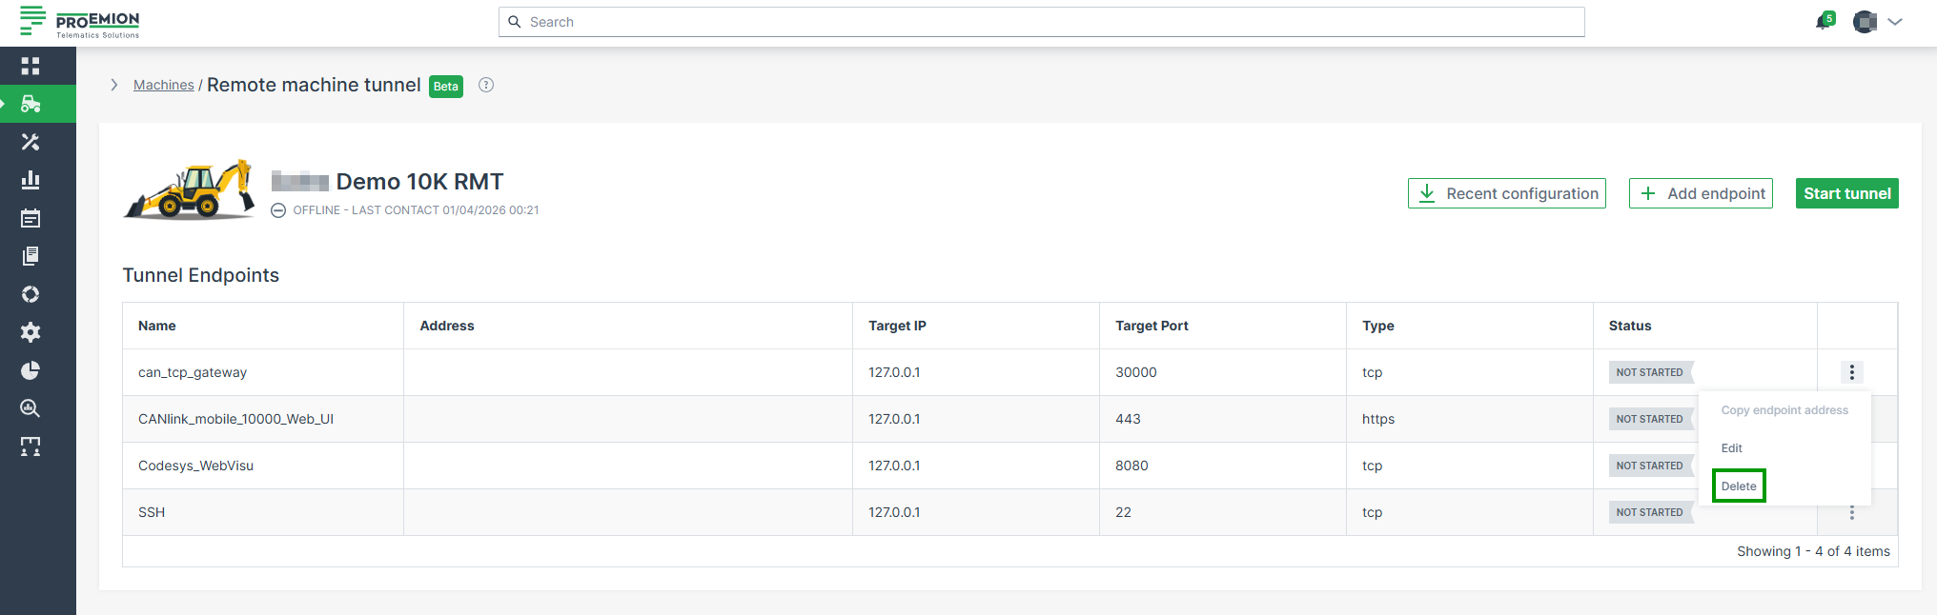The height and width of the screenshot is (615, 1937).
Task: Open three-dot menu for SSH row
Action: (x=1851, y=513)
